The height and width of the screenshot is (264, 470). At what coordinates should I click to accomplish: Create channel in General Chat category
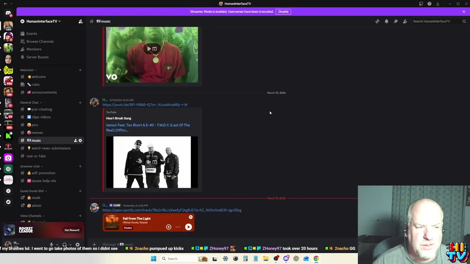pos(80,103)
